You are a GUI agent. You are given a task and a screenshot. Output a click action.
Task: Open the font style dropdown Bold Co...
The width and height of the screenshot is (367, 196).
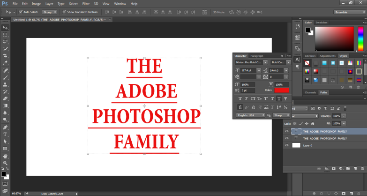click(288, 62)
